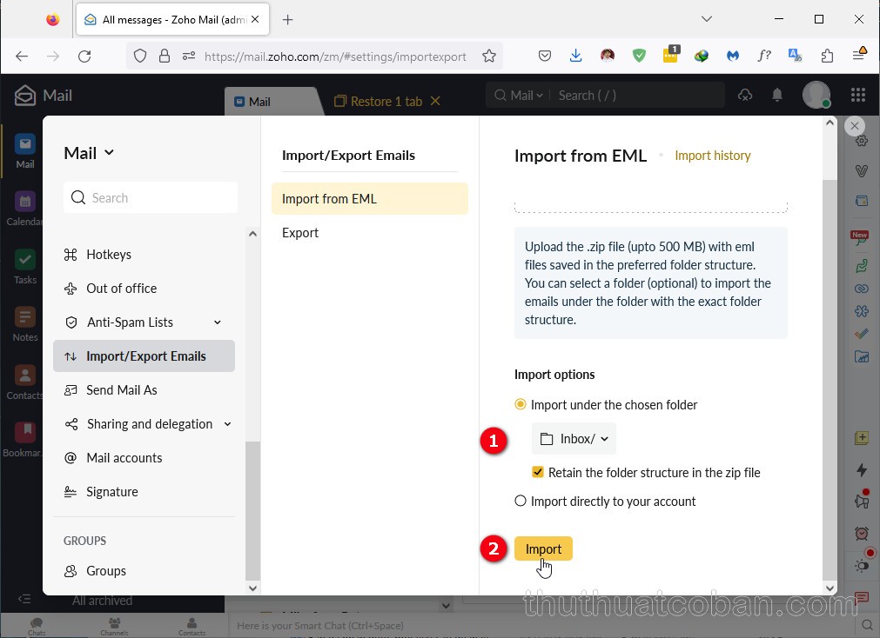Image resolution: width=880 pixels, height=638 pixels.
Task: Open the apps grid launcher icon
Action: click(857, 96)
